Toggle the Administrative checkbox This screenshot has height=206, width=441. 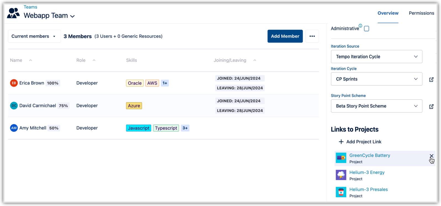[367, 29]
